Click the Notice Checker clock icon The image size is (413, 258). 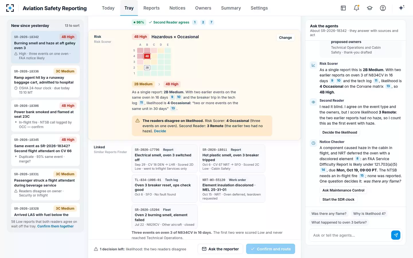(x=313, y=143)
